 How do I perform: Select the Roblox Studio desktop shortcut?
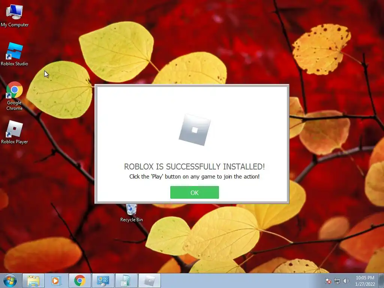pyautogui.click(x=15, y=55)
